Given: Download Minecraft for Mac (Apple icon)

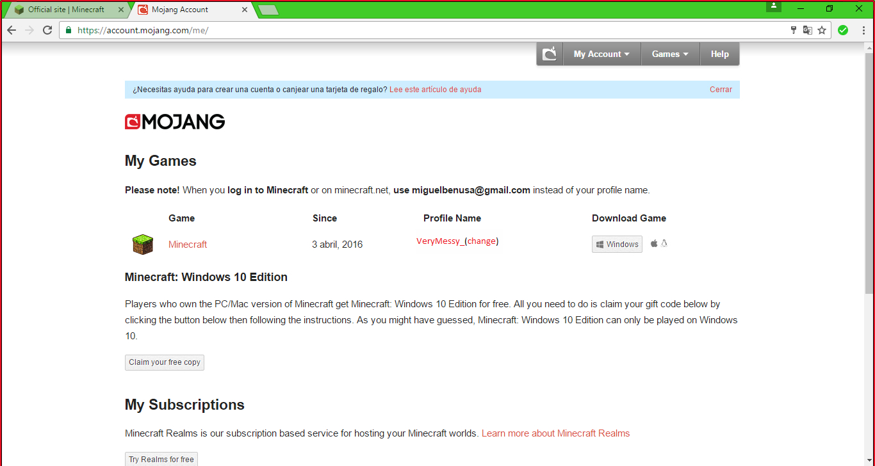Looking at the screenshot, I should 654,243.
